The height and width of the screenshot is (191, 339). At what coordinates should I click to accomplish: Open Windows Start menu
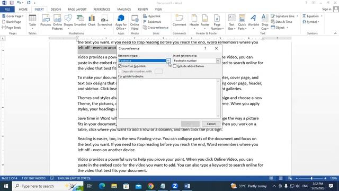point(6,186)
